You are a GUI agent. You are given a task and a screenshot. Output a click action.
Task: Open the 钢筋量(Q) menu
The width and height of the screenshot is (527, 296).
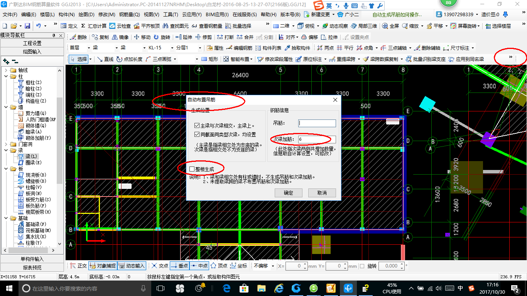(x=129, y=15)
